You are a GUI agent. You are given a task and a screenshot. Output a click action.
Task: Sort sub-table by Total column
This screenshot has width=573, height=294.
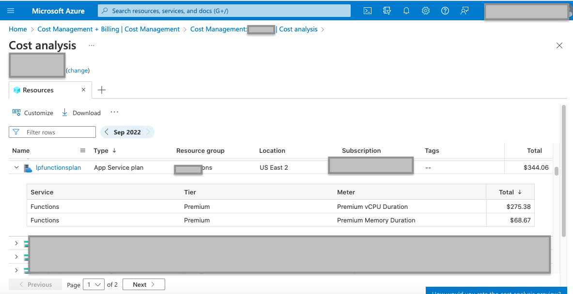click(510, 192)
